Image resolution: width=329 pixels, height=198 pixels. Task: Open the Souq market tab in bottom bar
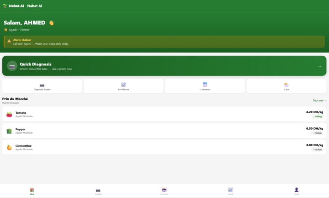[x=230, y=191]
